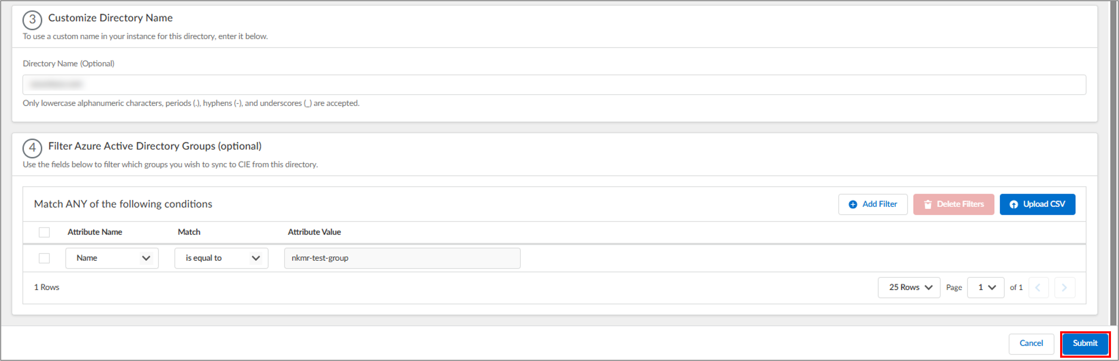Open the Name attribute dropdown
Viewport: 1119px width, 361px height.
pos(112,258)
